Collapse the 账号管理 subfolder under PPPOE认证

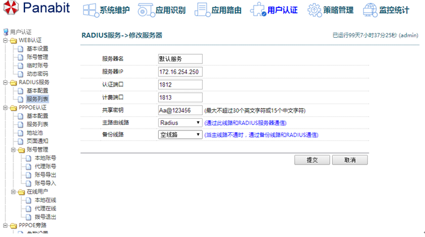[x=13, y=150]
